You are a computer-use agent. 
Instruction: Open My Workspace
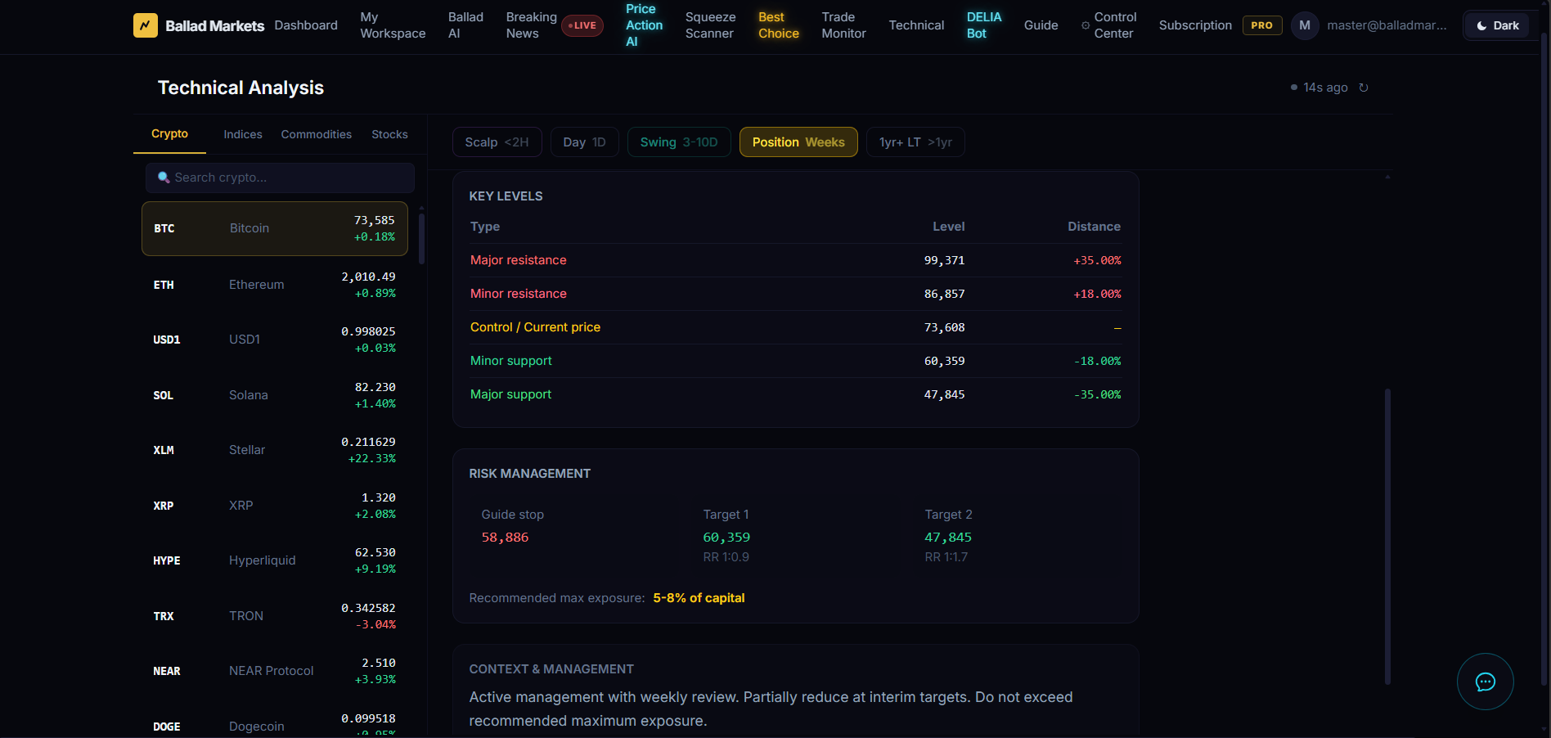(x=393, y=25)
